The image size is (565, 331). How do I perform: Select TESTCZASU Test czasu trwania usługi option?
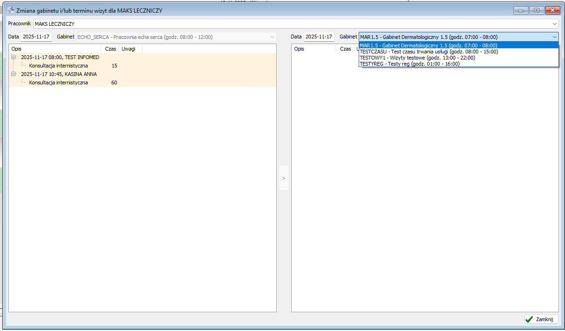[x=428, y=52]
